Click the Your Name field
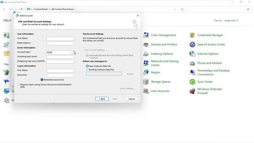 click(60, 39)
